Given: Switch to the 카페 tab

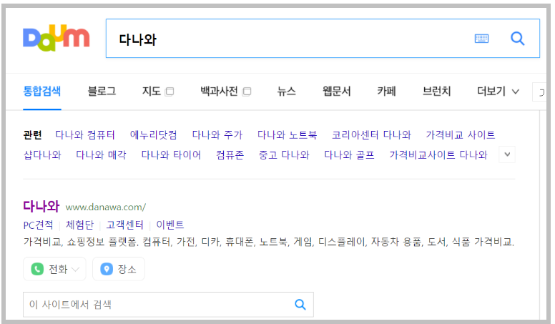Looking at the screenshot, I should [386, 92].
